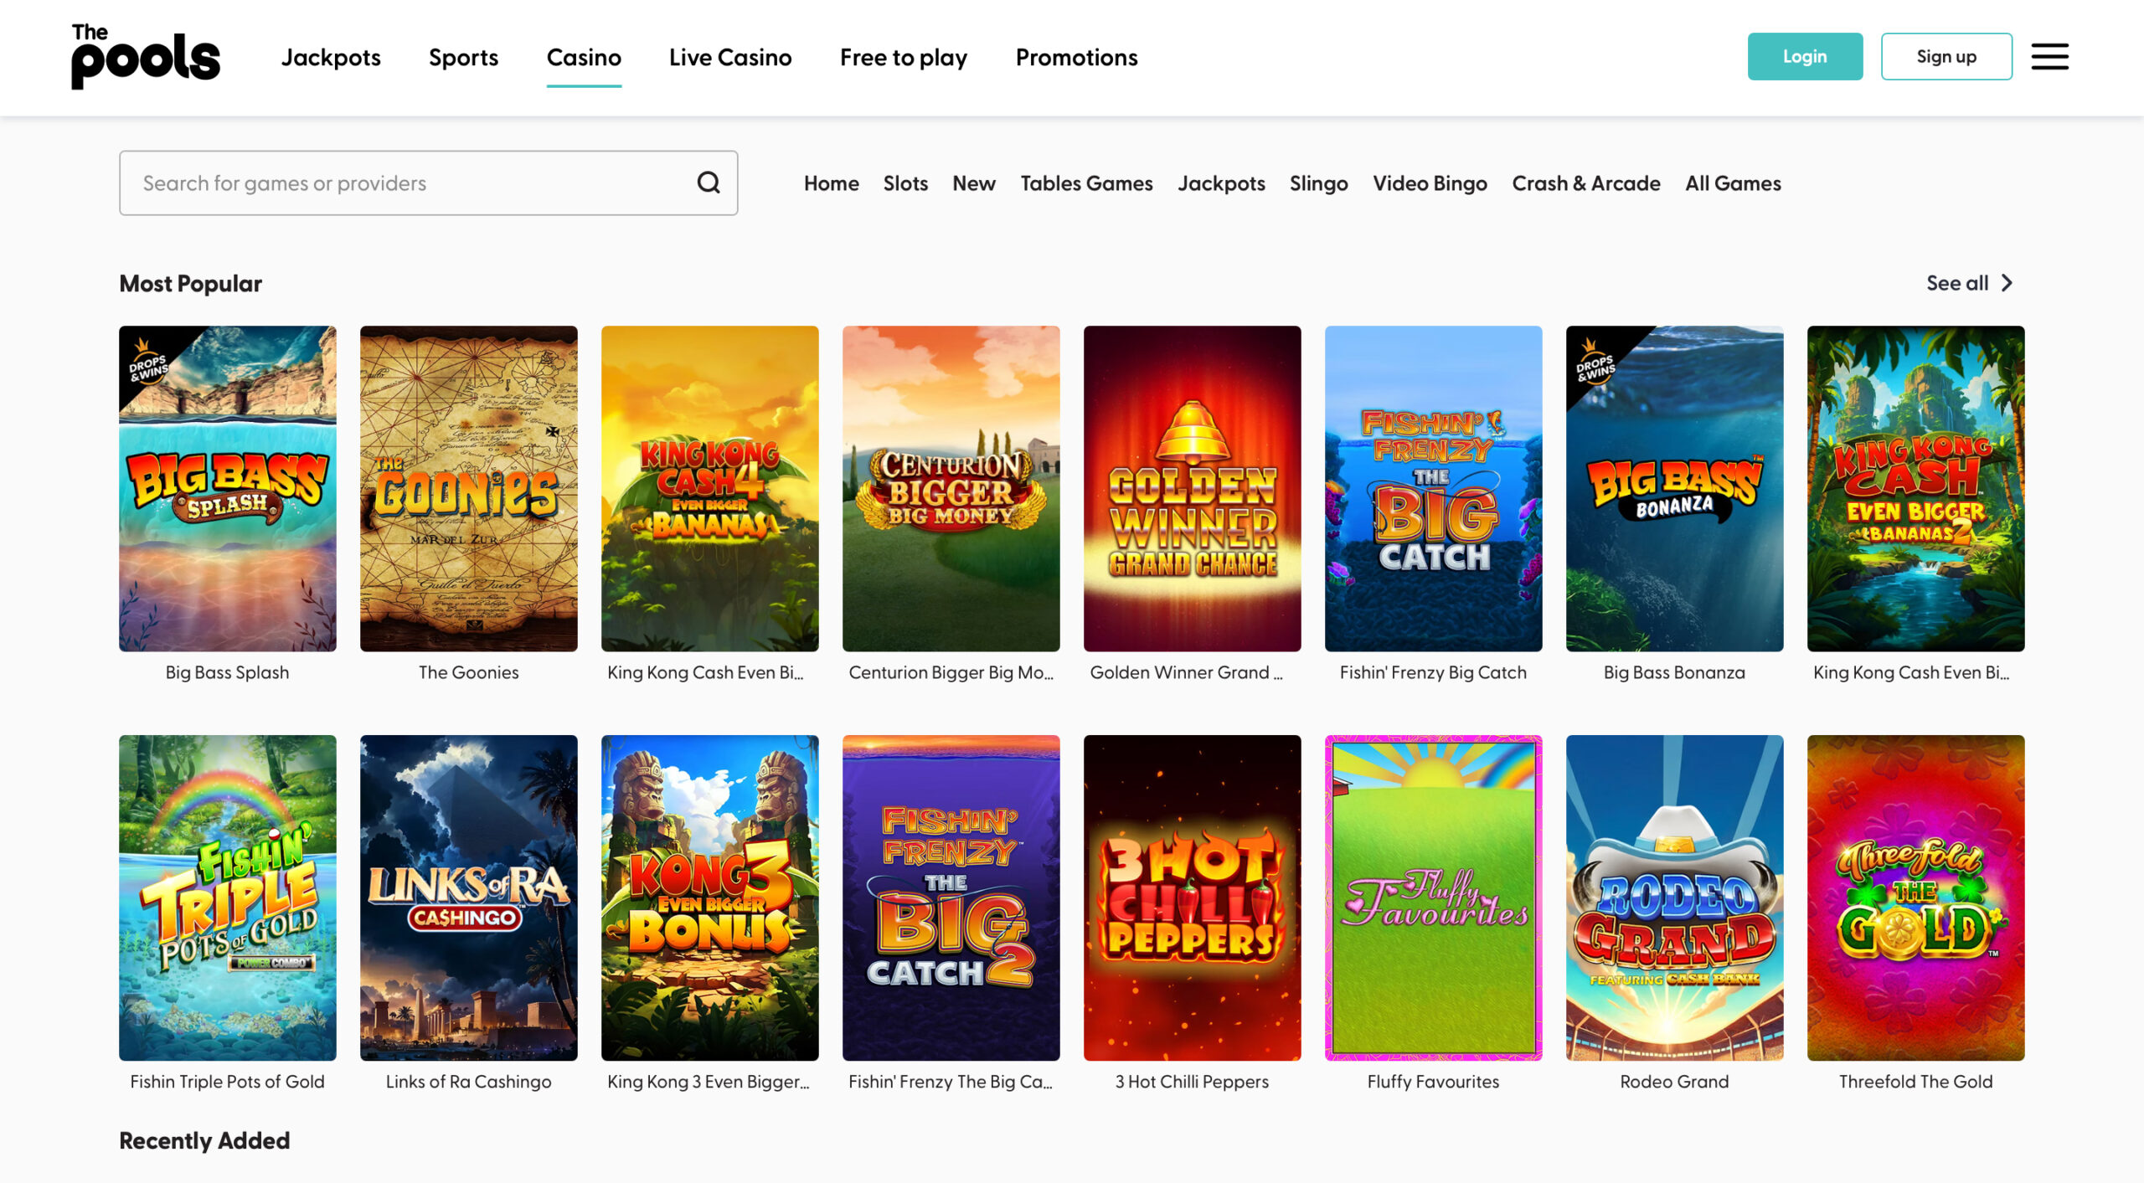Open Centurion Bigger Big Money thumbnail
This screenshot has height=1183, width=2144.
pyautogui.click(x=951, y=488)
